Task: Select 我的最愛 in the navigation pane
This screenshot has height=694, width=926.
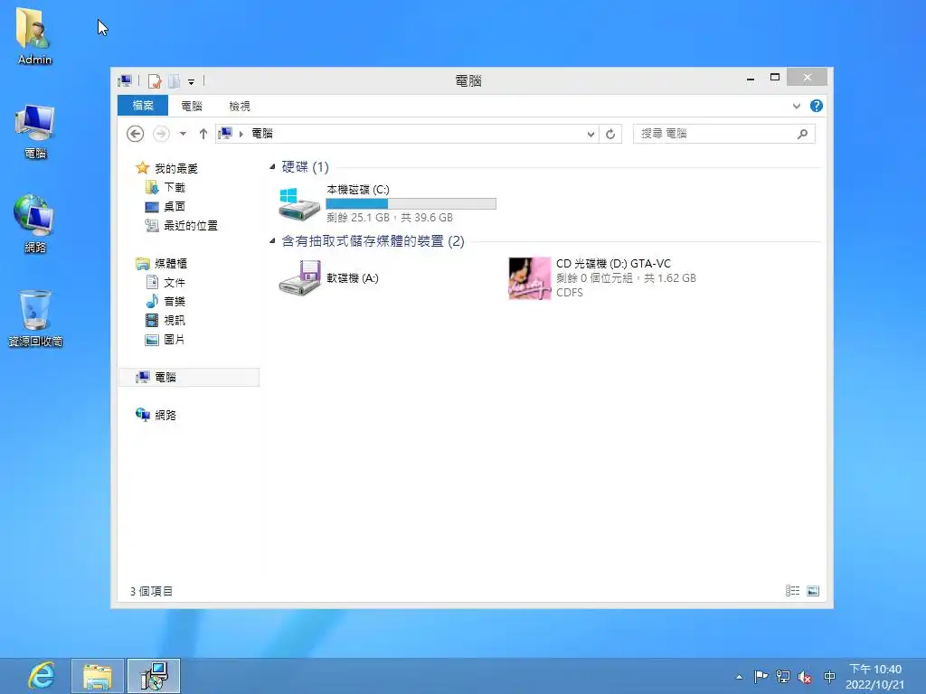Action: point(176,168)
